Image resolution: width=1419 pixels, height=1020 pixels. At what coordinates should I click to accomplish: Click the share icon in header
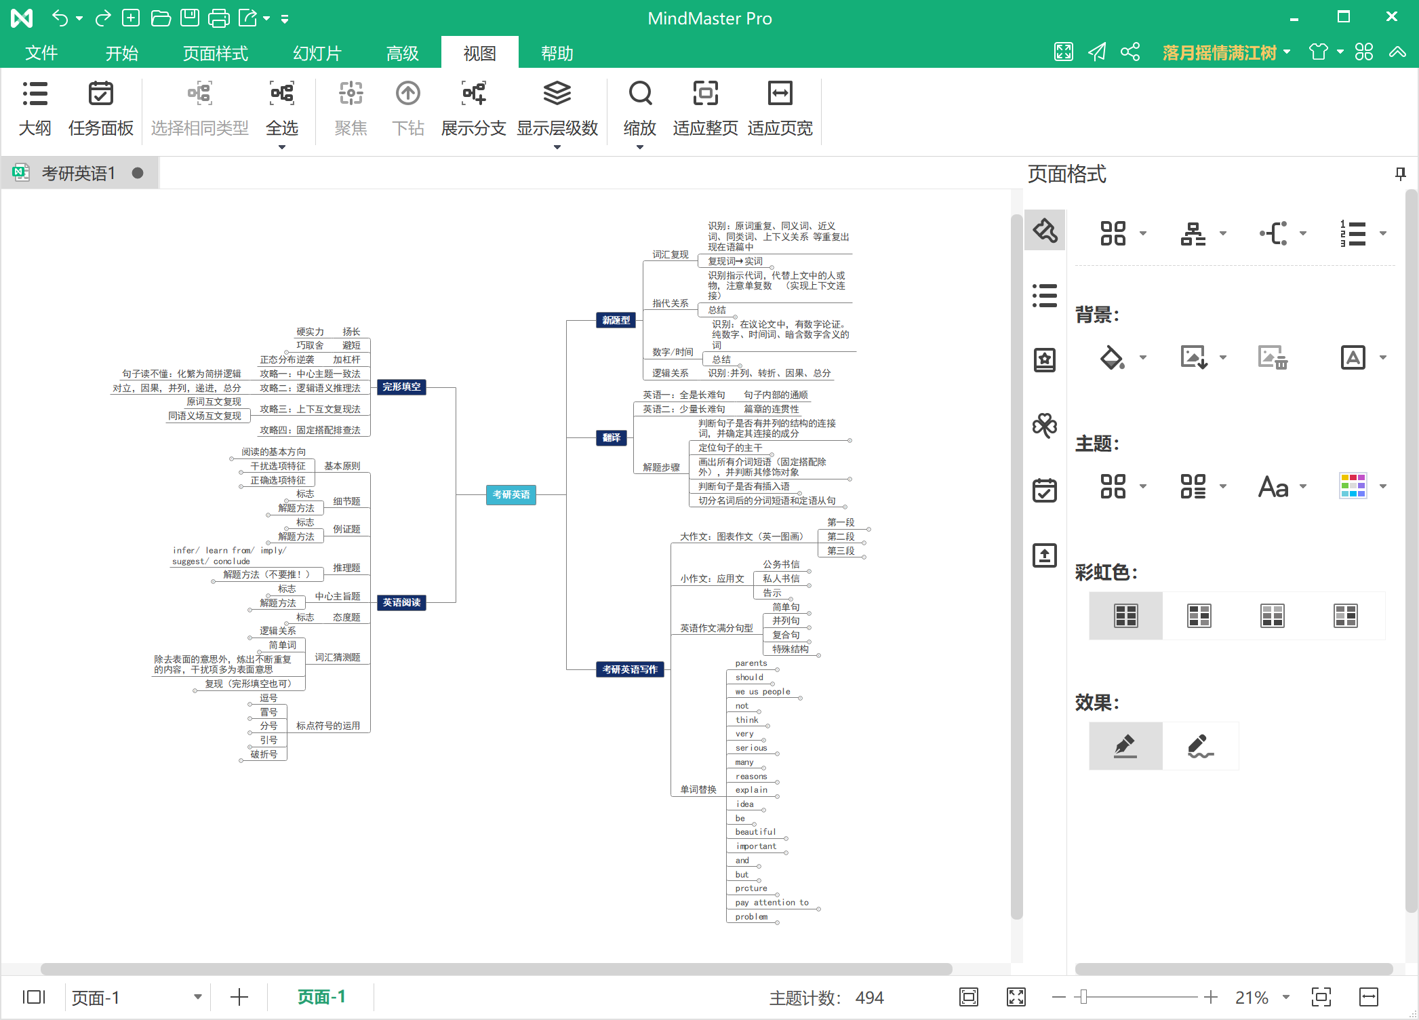(x=1130, y=52)
